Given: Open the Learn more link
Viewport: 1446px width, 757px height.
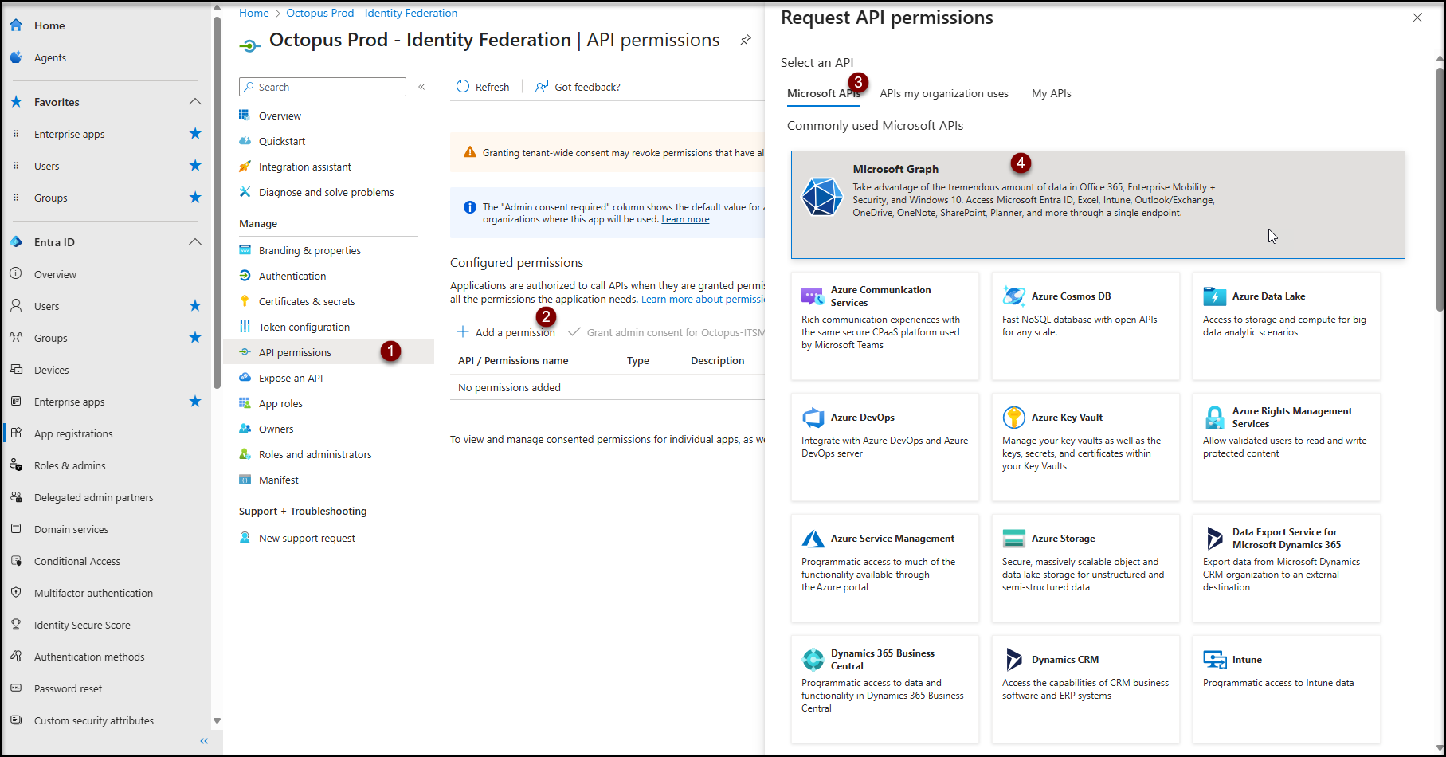Looking at the screenshot, I should (x=685, y=220).
